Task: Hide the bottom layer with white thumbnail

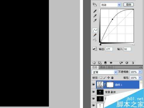Action: pyautogui.click(x=93, y=105)
